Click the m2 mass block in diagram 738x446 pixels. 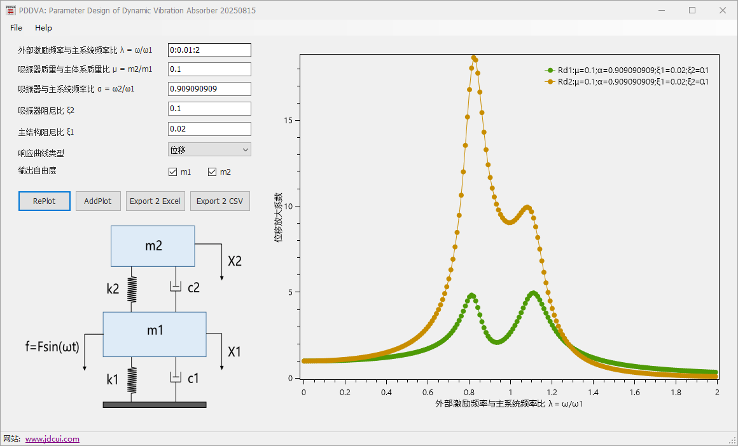tap(153, 246)
